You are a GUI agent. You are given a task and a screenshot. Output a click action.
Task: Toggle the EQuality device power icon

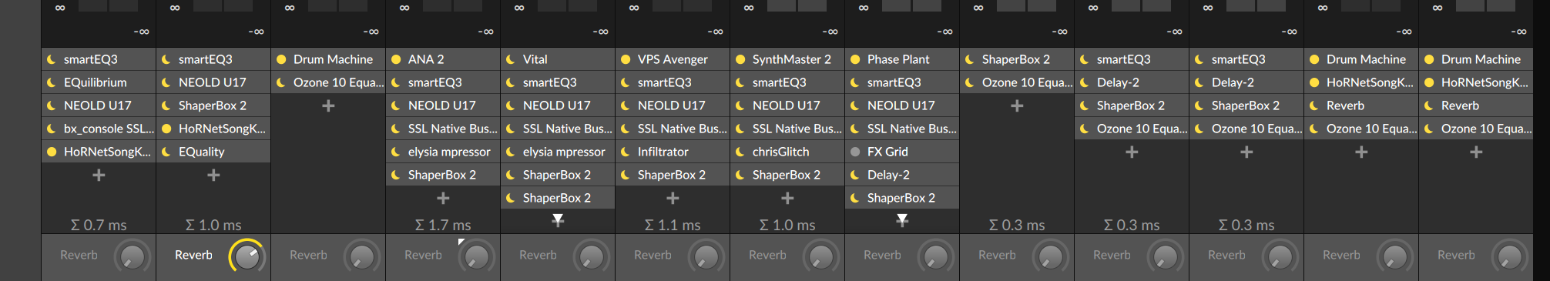[x=166, y=152]
